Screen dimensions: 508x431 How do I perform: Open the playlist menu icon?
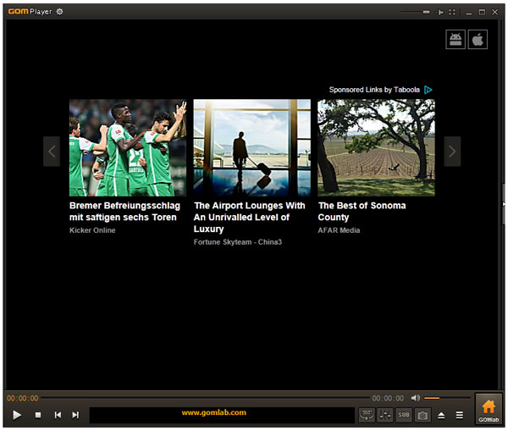click(460, 415)
